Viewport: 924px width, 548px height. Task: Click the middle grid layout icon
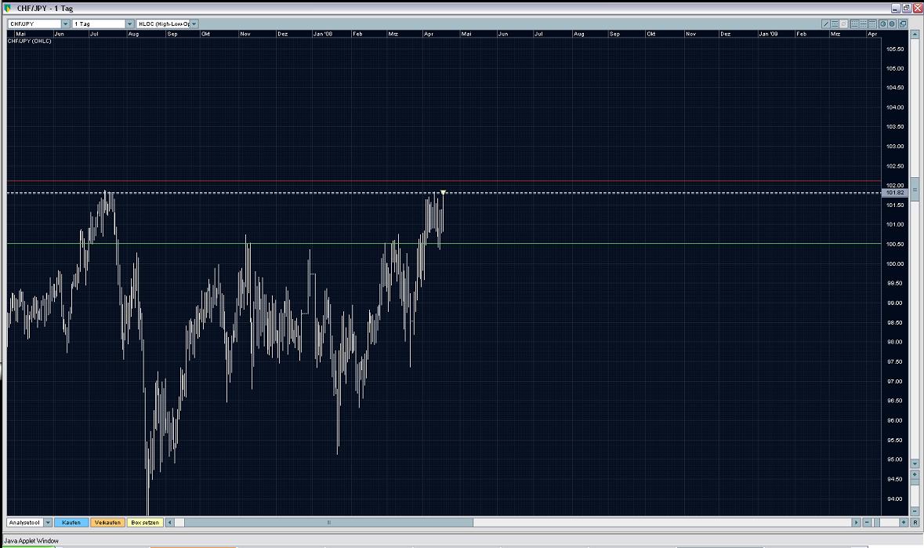point(864,24)
